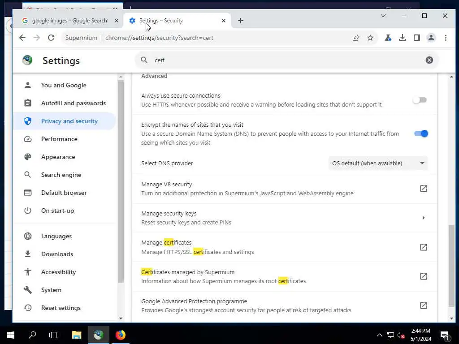459x344 pixels.
Task: Open Search engine settings section
Action: (x=64, y=175)
